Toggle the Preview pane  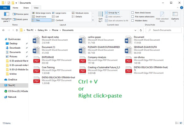(21, 14)
